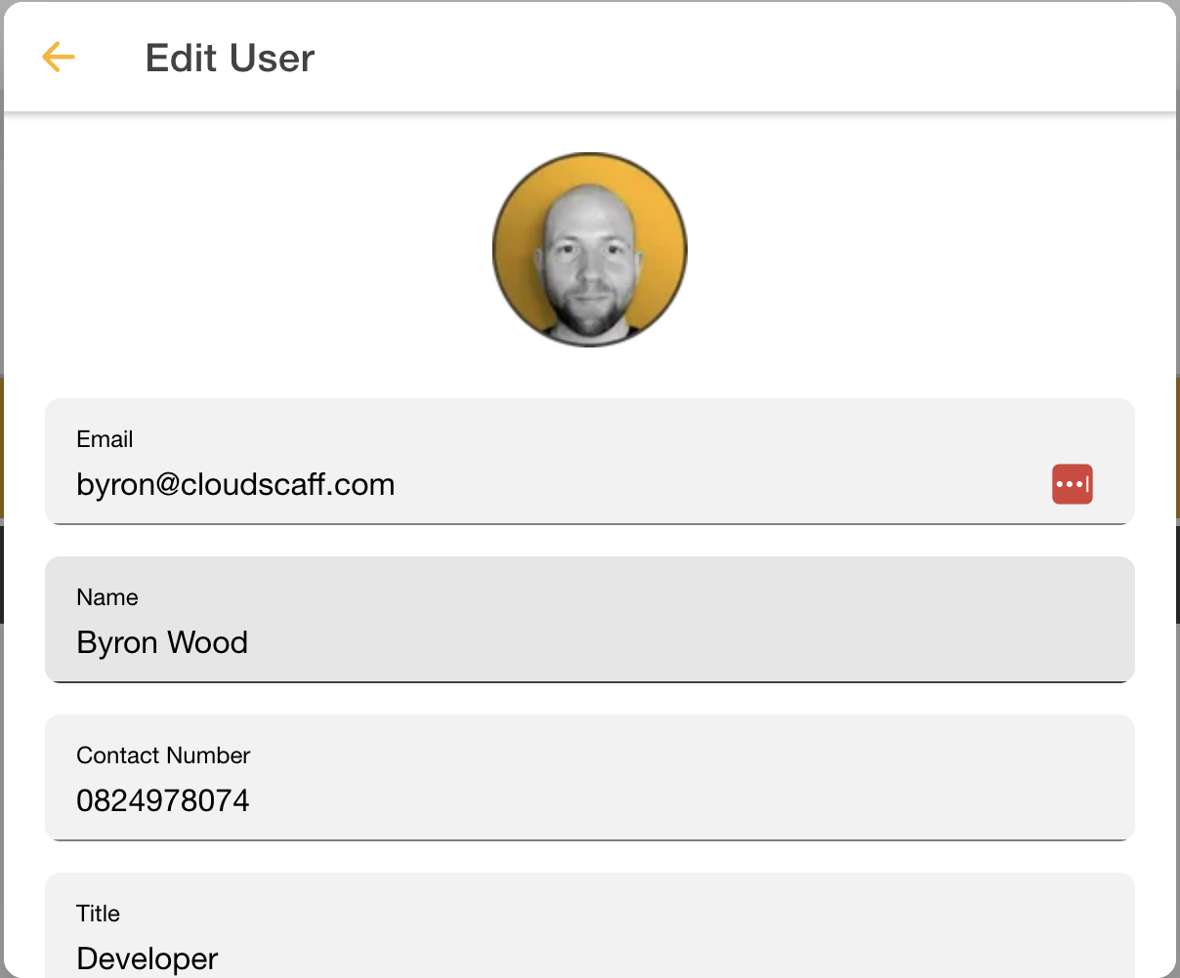This screenshot has height=978, width=1180.
Task: Click the byron@cloudscaff.com email text
Action: pos(235,485)
